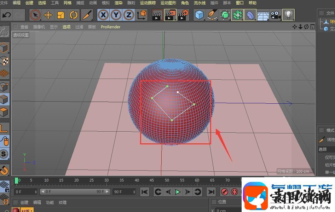Select the Live Selection cursor tool

(x=35, y=15)
